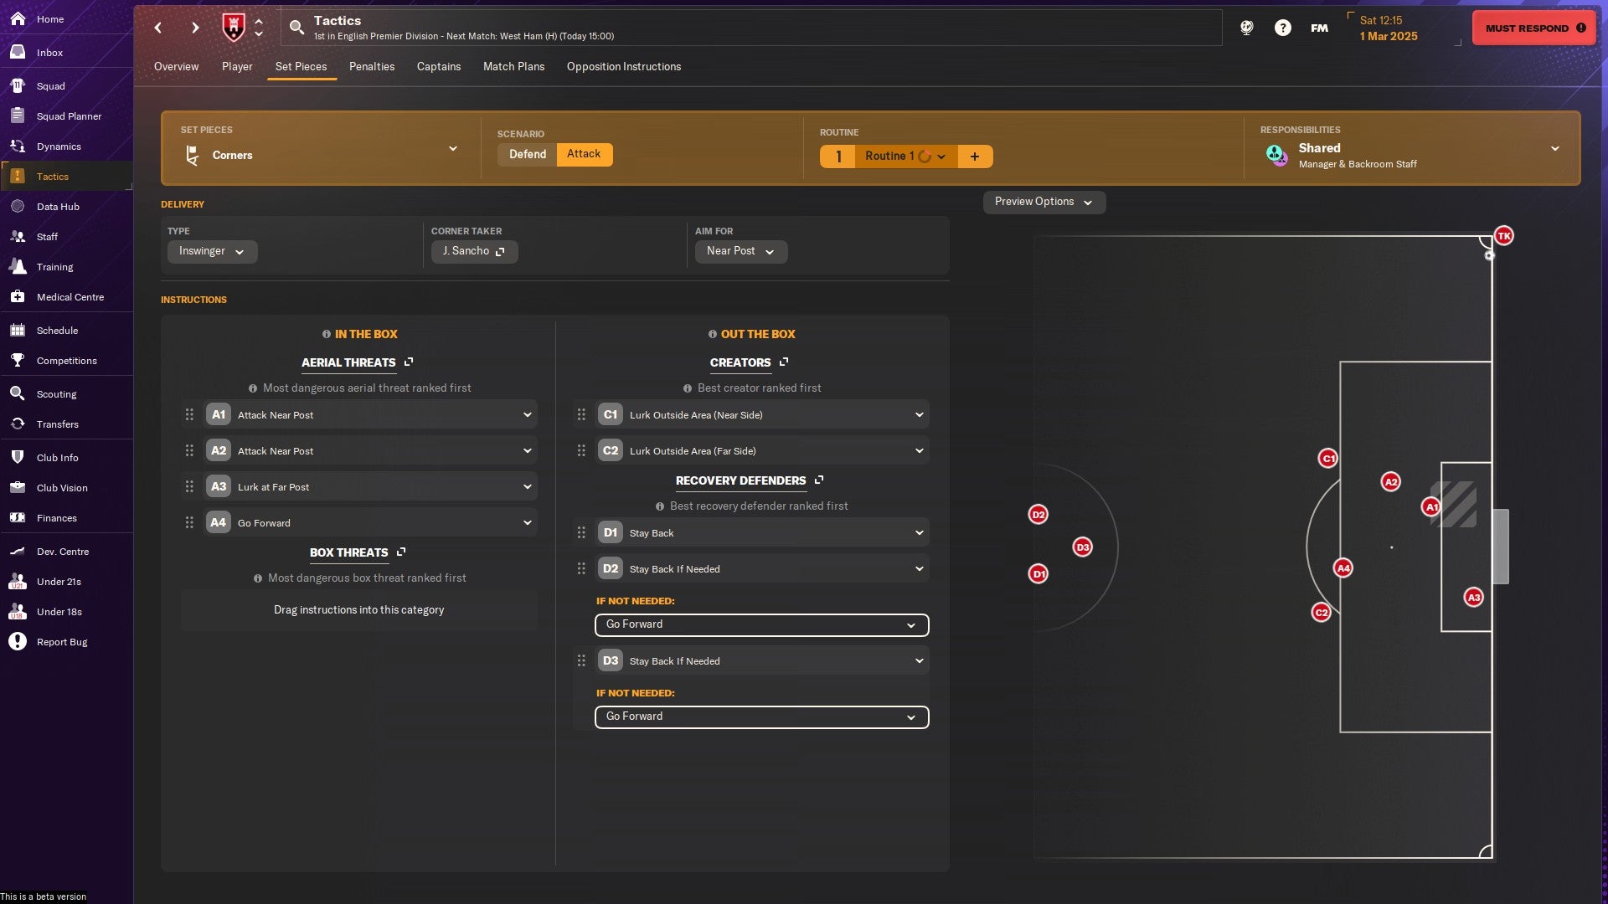1608x904 pixels.
Task: Open the Report Bug section
Action: coord(63,642)
